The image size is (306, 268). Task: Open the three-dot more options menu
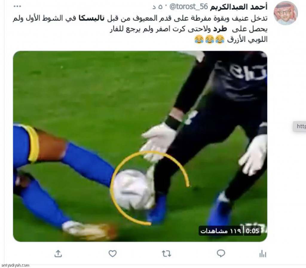17,7
